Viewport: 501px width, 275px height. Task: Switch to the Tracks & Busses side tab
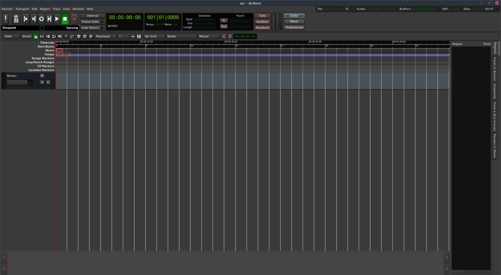click(495, 69)
